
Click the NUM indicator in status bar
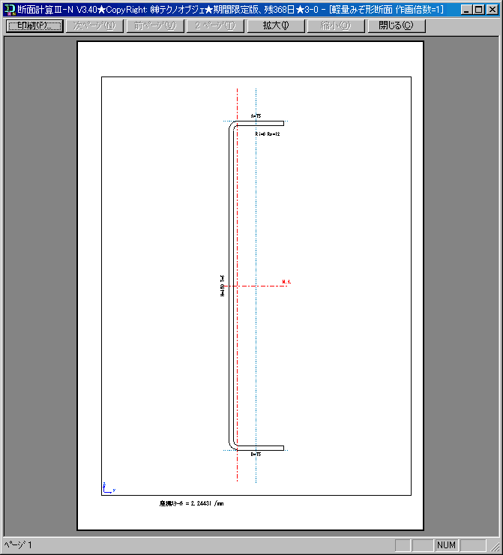pos(446,545)
